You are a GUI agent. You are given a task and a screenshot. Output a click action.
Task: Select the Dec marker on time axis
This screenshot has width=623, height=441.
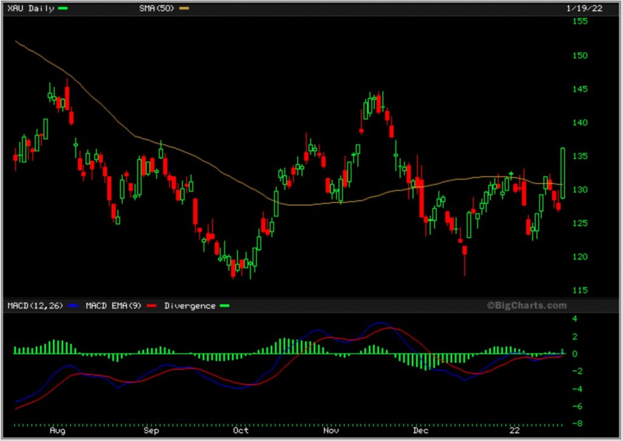[x=420, y=431]
